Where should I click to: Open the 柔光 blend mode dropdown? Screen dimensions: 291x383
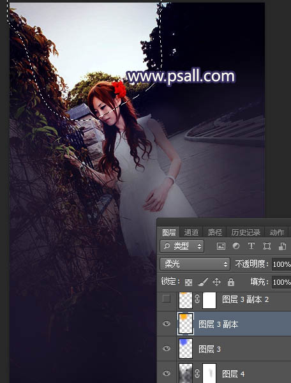click(x=195, y=264)
